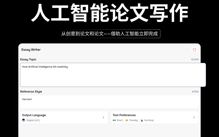This screenshot has width=219, height=137.
Task: Click the red reset refresh icon
Action: click(x=194, y=50)
